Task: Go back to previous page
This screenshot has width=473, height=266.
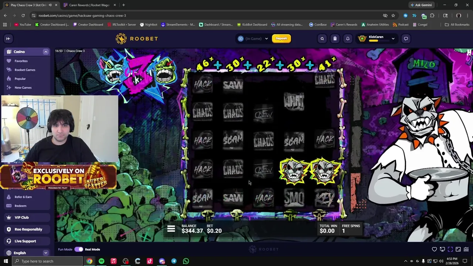Action: tap(5, 16)
